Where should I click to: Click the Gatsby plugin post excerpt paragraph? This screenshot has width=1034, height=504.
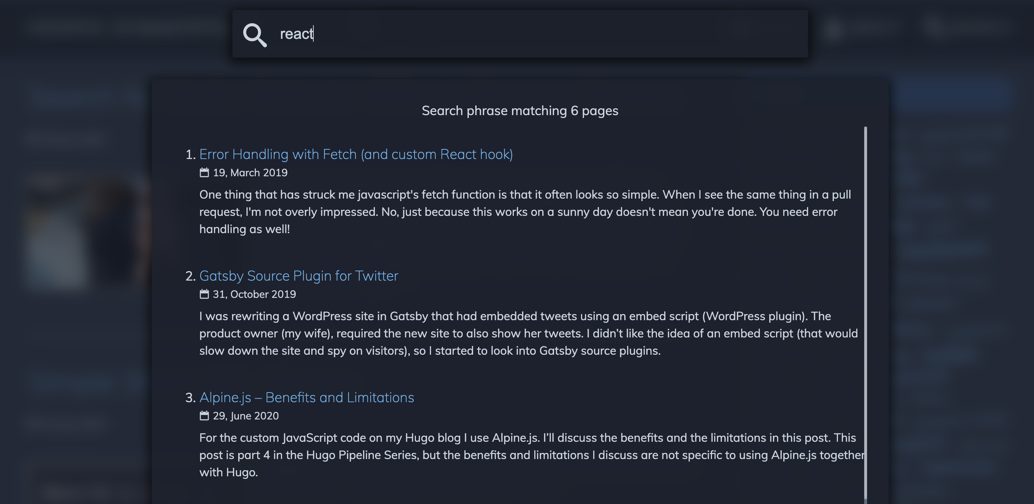(529, 333)
